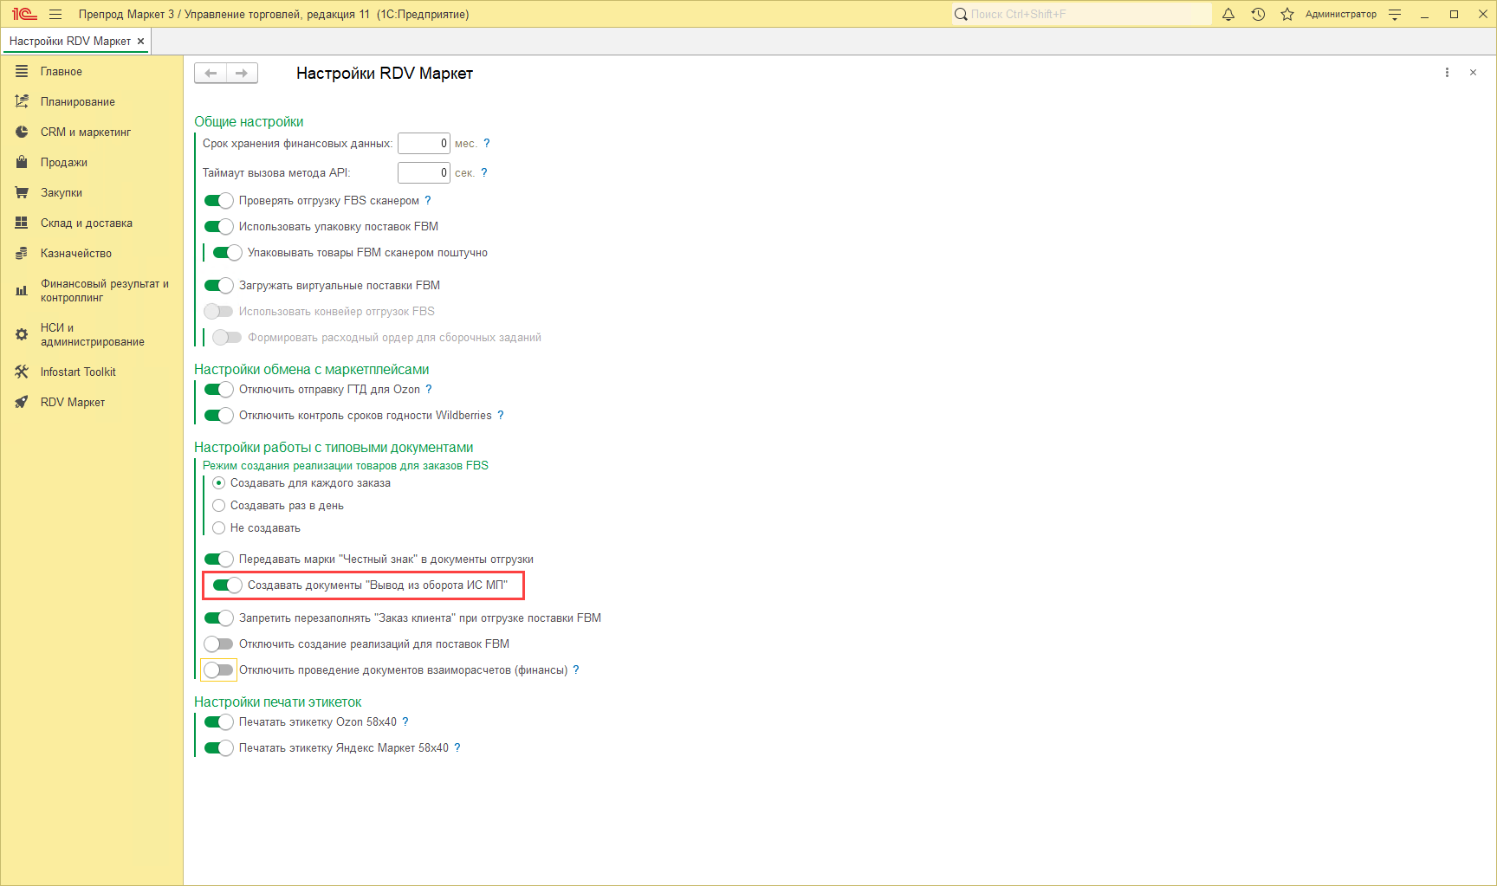The height and width of the screenshot is (886, 1497).
Task: Open favorites star icon
Action: [1287, 14]
